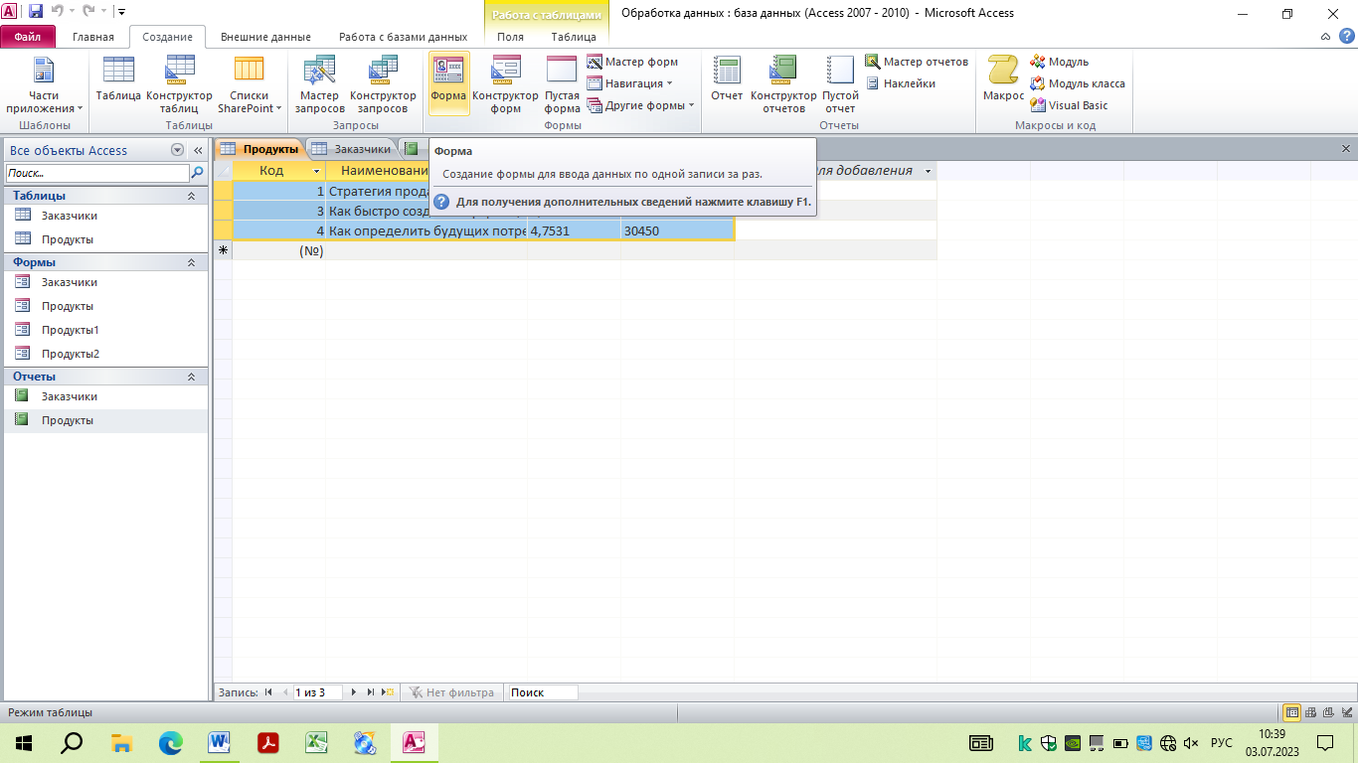Click the navigation pane Поиск search box

[x=96, y=172]
